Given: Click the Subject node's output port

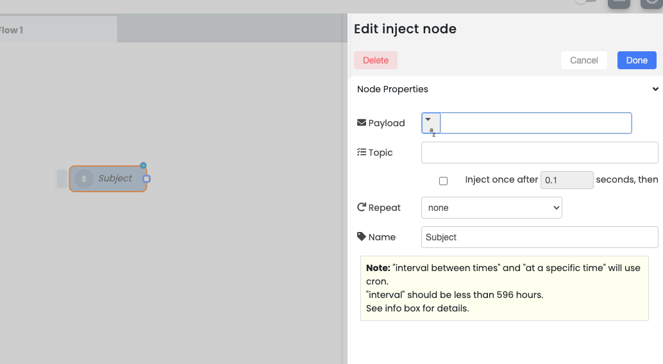Looking at the screenshot, I should coord(146,179).
